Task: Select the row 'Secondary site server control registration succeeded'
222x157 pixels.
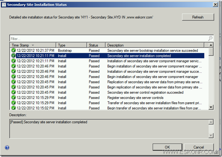Action: coord(108,92)
